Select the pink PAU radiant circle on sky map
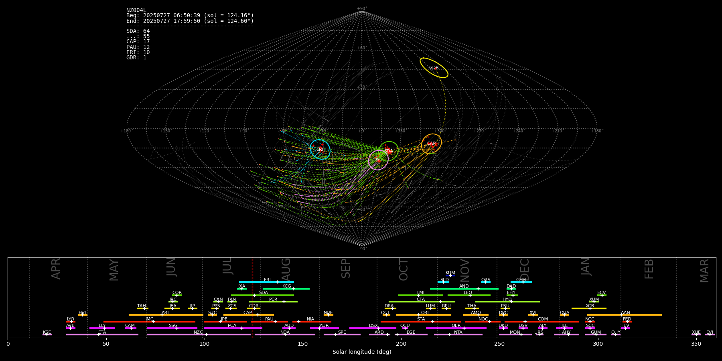 [378, 160]
